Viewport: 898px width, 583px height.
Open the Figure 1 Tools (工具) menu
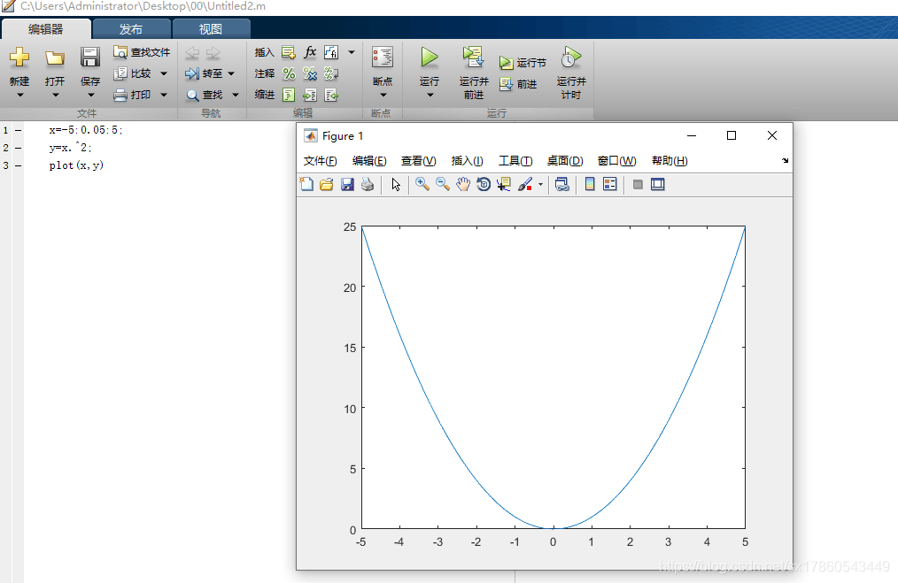point(515,161)
